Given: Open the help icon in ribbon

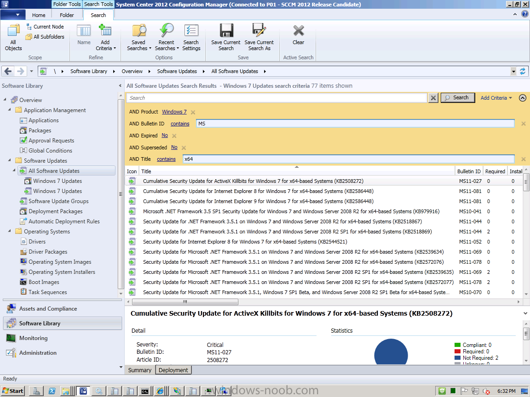Looking at the screenshot, I should tap(524, 14).
